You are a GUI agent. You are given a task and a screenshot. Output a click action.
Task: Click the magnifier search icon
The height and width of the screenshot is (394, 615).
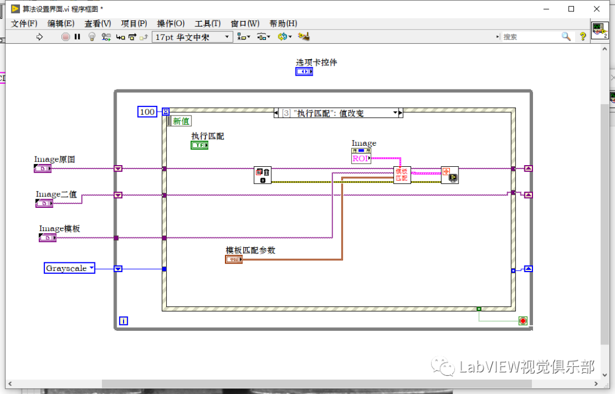565,36
